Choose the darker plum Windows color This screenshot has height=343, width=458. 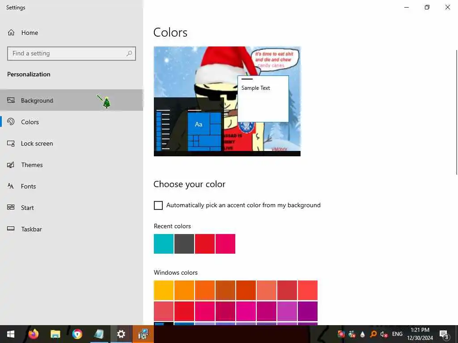tap(267, 311)
